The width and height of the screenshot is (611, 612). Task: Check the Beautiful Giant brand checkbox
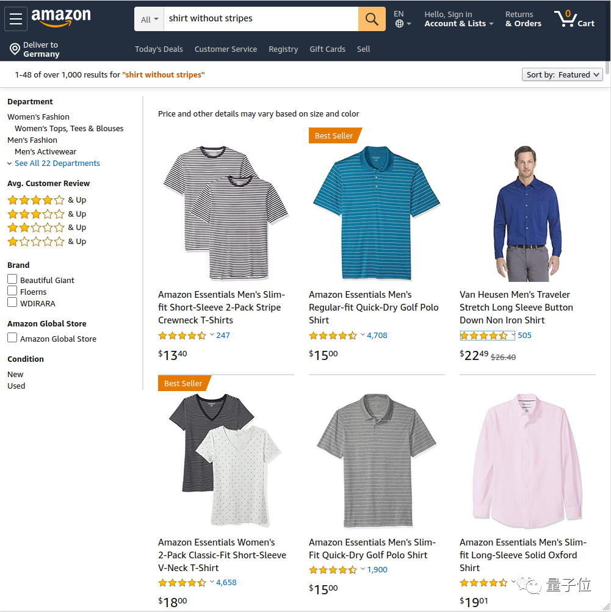(12, 279)
